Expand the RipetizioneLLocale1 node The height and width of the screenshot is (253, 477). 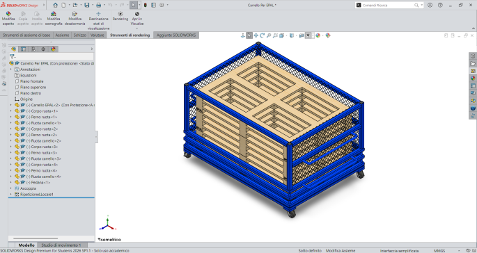pyautogui.click(x=11, y=195)
